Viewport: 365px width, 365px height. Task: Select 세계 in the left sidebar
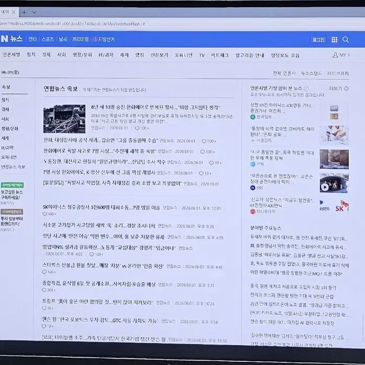(5, 138)
